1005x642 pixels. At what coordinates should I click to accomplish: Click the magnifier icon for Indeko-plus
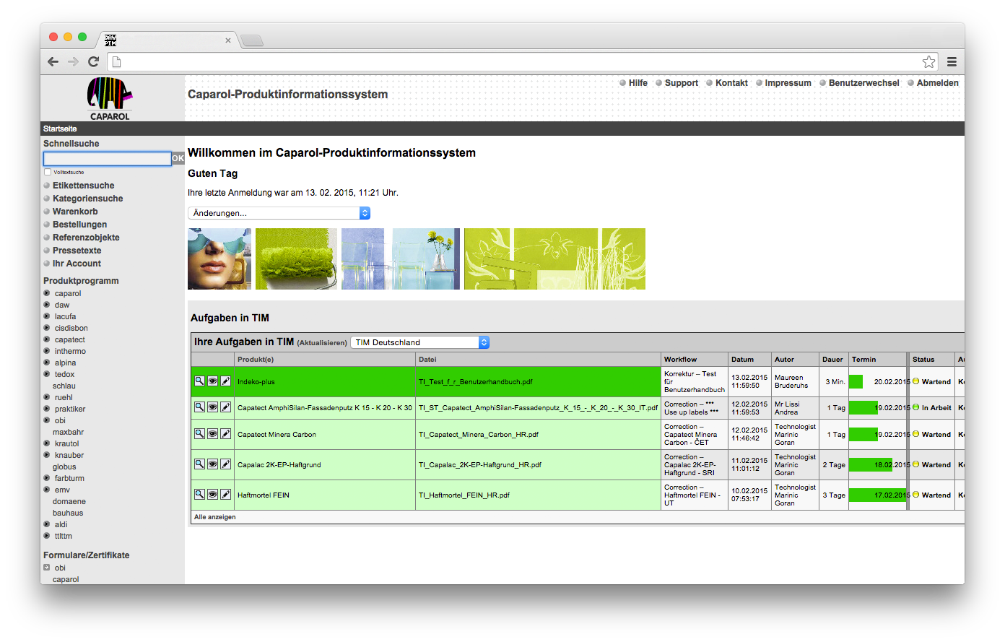tap(199, 381)
